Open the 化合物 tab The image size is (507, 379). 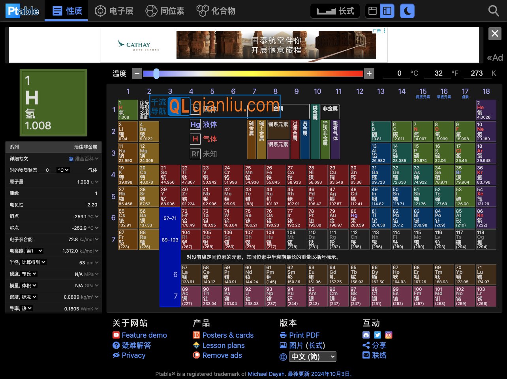216,11
